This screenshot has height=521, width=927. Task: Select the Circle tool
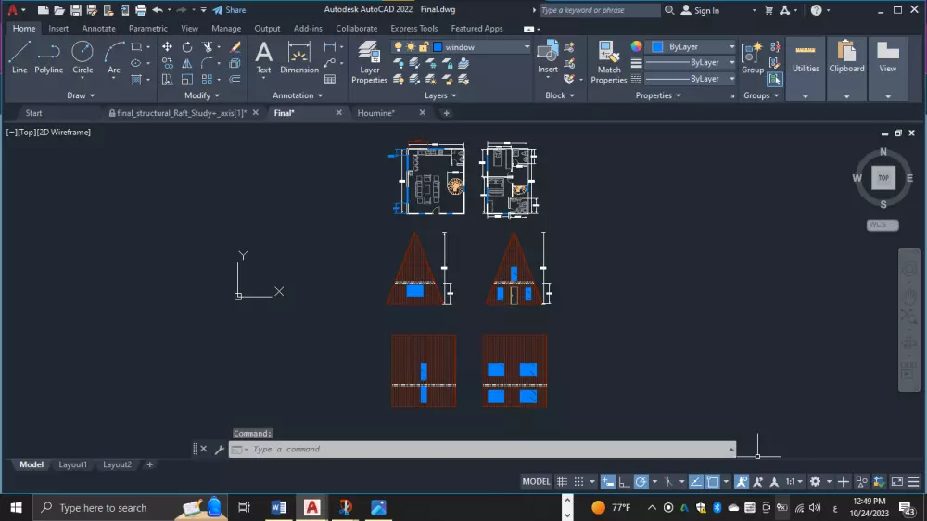click(83, 57)
